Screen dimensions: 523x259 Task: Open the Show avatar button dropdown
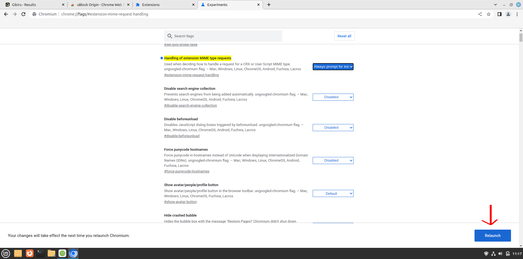click(333, 194)
